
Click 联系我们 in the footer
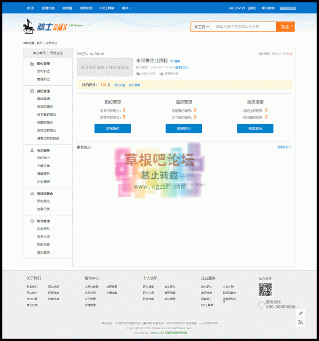pyautogui.click(x=32, y=287)
